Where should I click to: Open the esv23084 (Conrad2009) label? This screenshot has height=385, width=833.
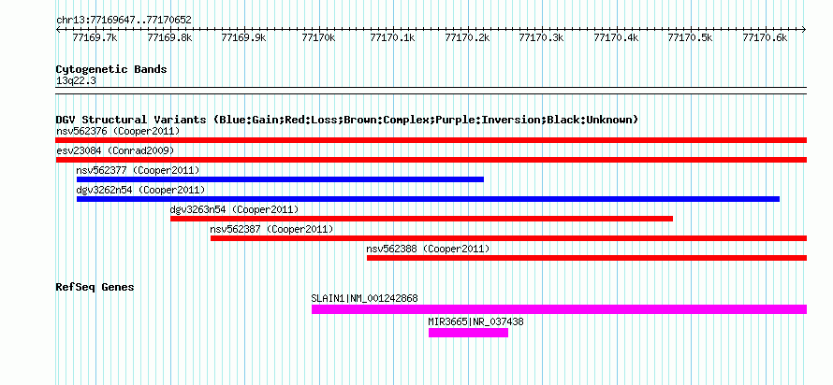(x=115, y=150)
